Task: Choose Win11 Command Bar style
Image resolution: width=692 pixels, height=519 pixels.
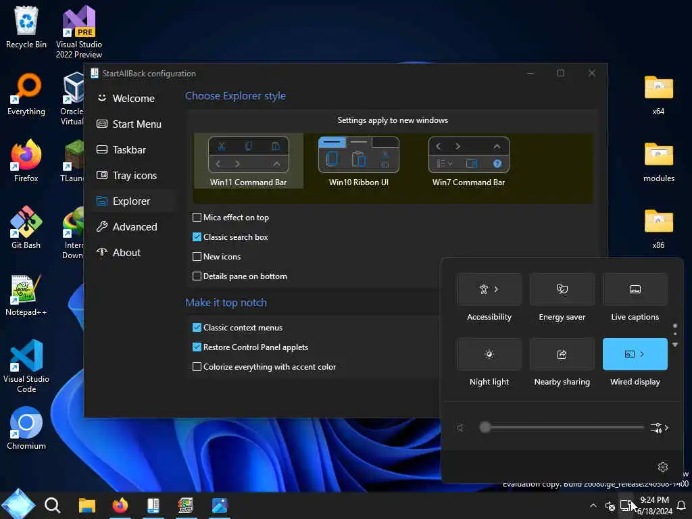Action: pos(249,162)
